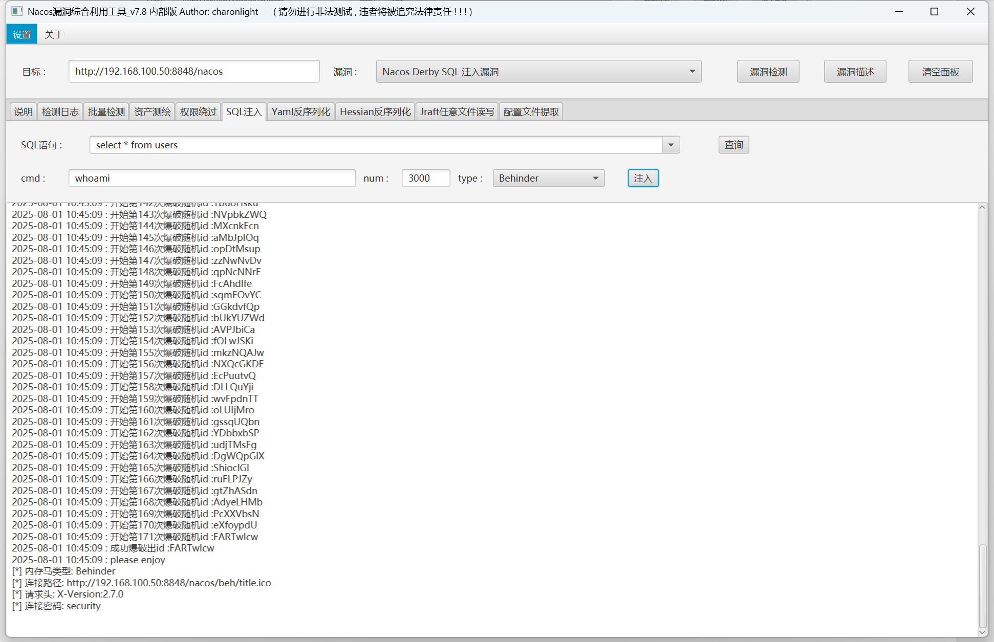Viewport: 994px width, 642px height.
Task: Switch to the 批量检测 tab
Action: pos(106,112)
